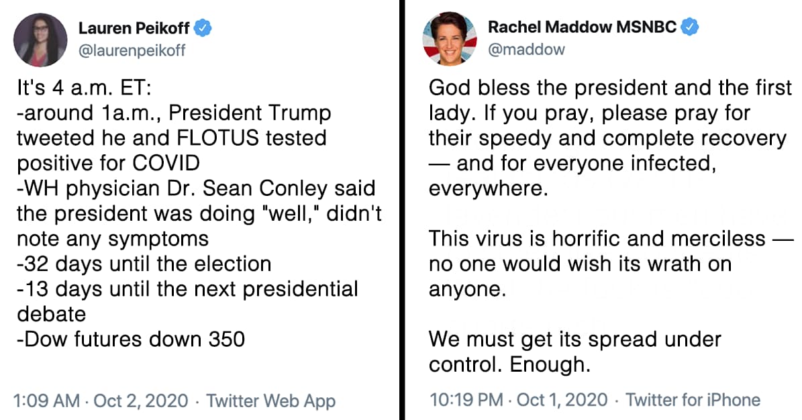Click the verified badge beside Rachel Maddow MSNBC
Screen dimensions: 802x420
[x=691, y=28]
